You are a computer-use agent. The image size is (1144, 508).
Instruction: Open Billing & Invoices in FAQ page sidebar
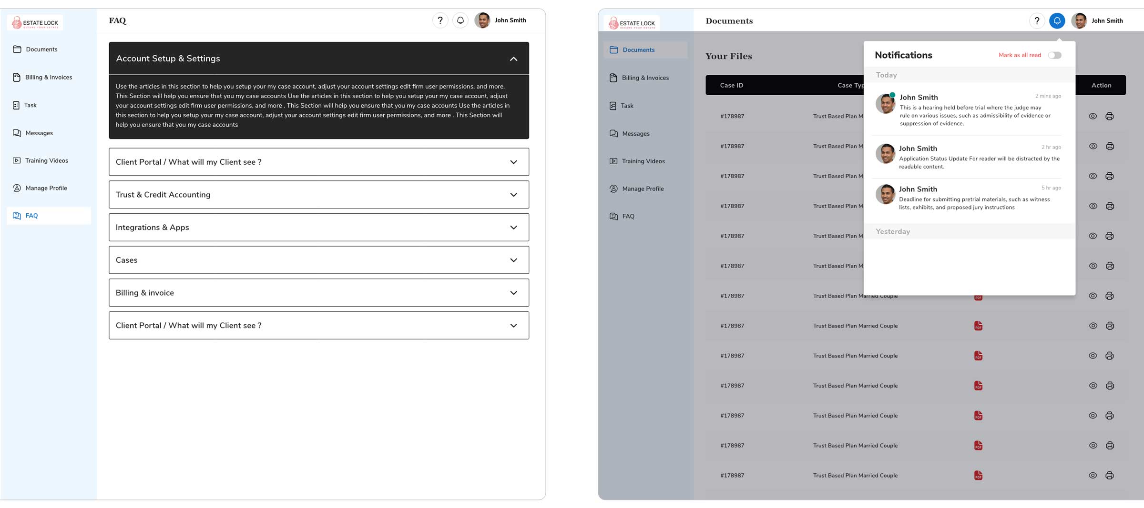(x=49, y=77)
